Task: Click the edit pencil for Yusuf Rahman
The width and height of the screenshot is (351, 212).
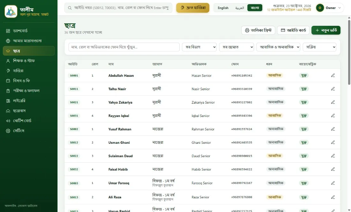Action: (x=333, y=129)
